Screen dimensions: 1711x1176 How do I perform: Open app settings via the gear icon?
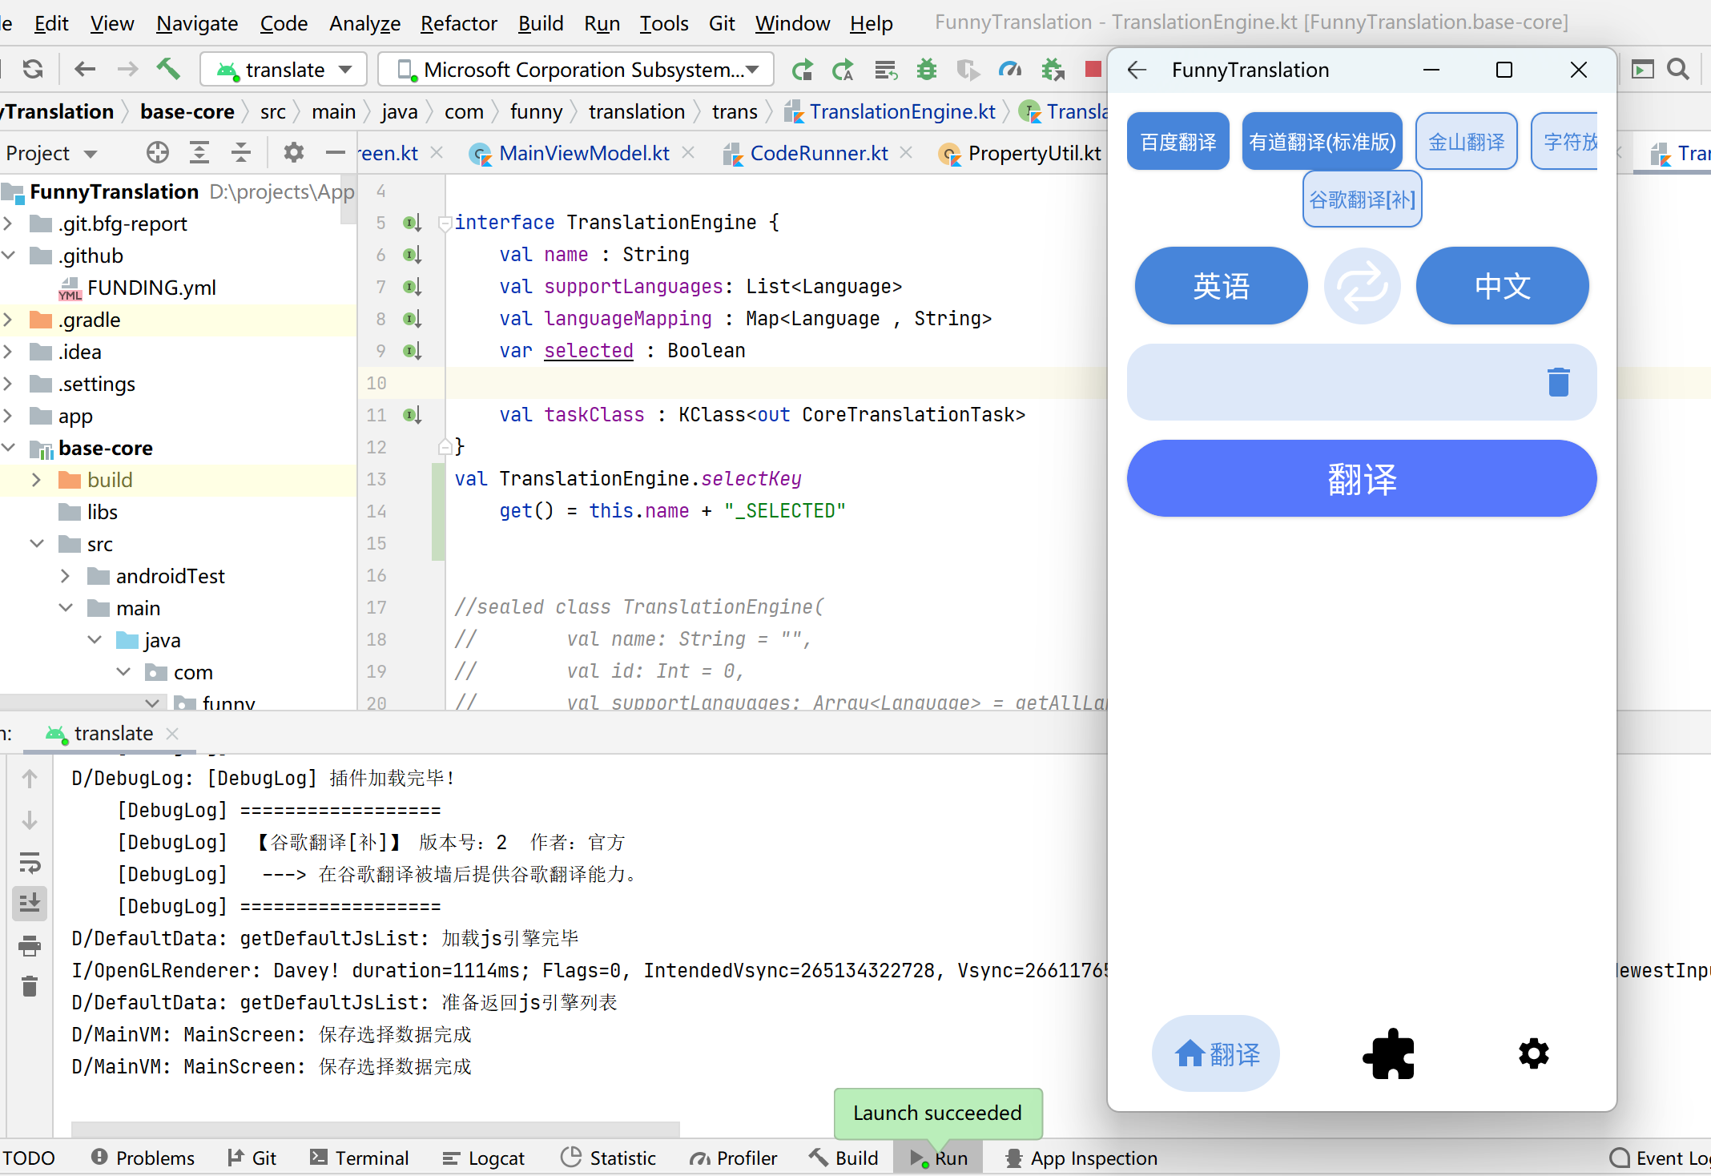[1533, 1053]
